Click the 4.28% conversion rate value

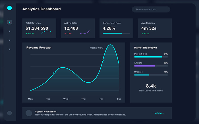point(109,28)
